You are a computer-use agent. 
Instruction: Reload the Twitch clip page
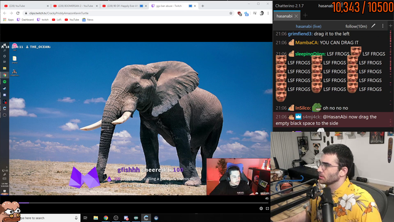[x=18, y=13]
